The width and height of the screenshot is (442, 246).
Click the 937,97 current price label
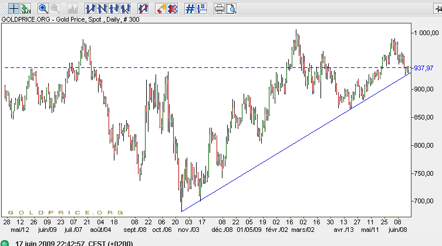423,68
